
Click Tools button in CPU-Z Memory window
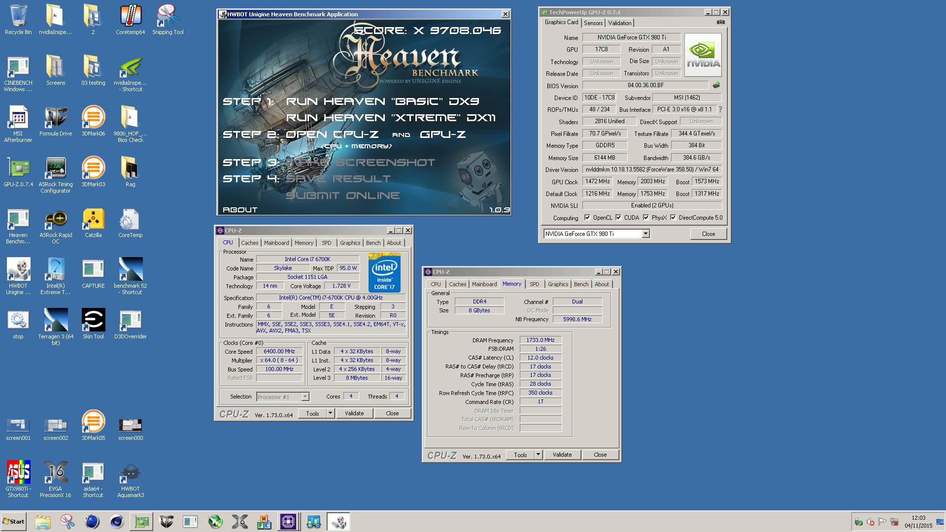(520, 455)
